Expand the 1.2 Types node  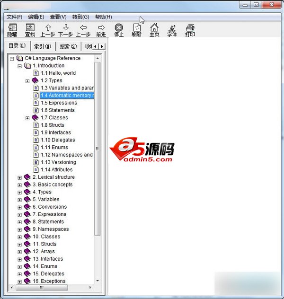pos(27,81)
